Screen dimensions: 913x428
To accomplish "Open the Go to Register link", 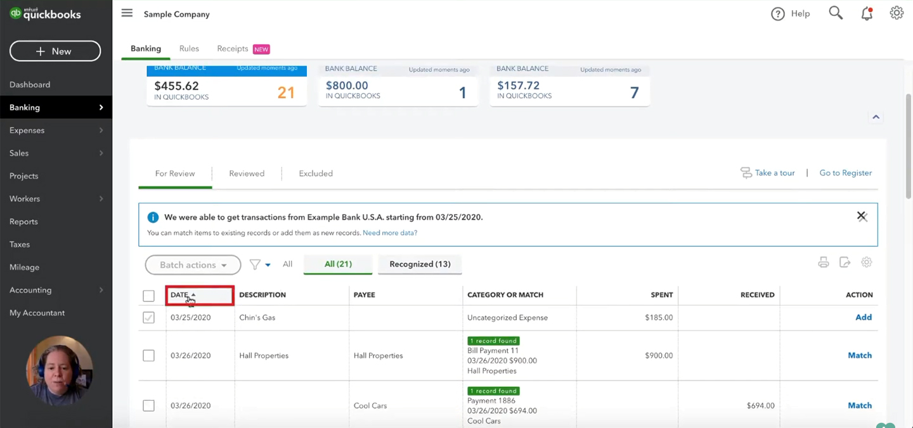I will point(845,173).
